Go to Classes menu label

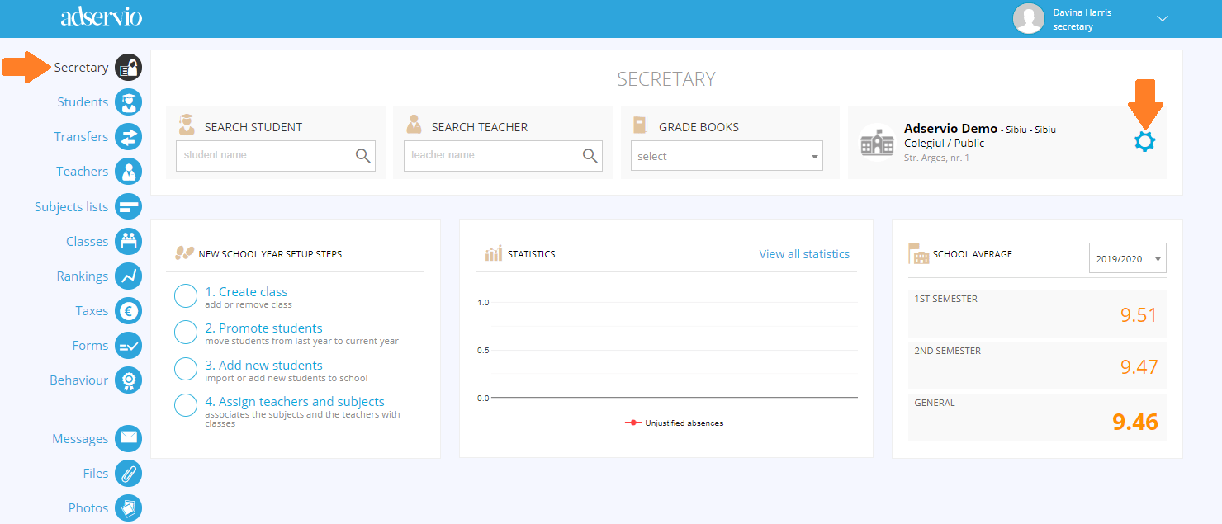[x=87, y=242]
